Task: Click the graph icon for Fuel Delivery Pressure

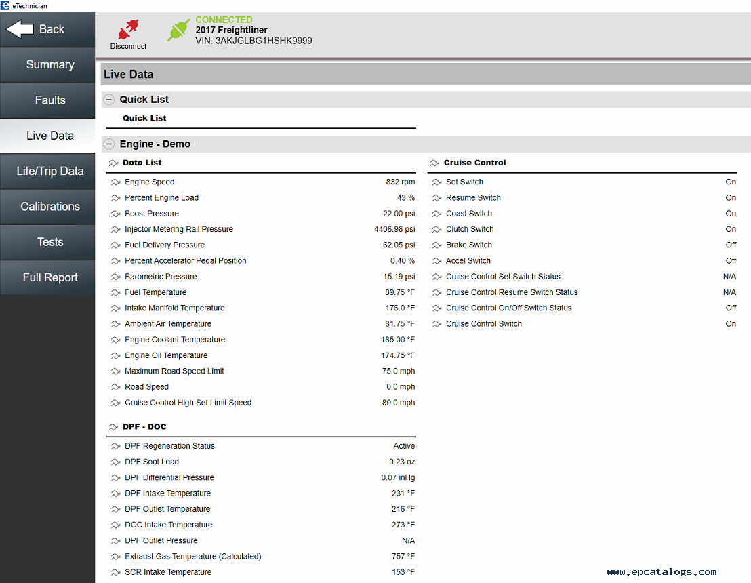Action: click(x=115, y=245)
